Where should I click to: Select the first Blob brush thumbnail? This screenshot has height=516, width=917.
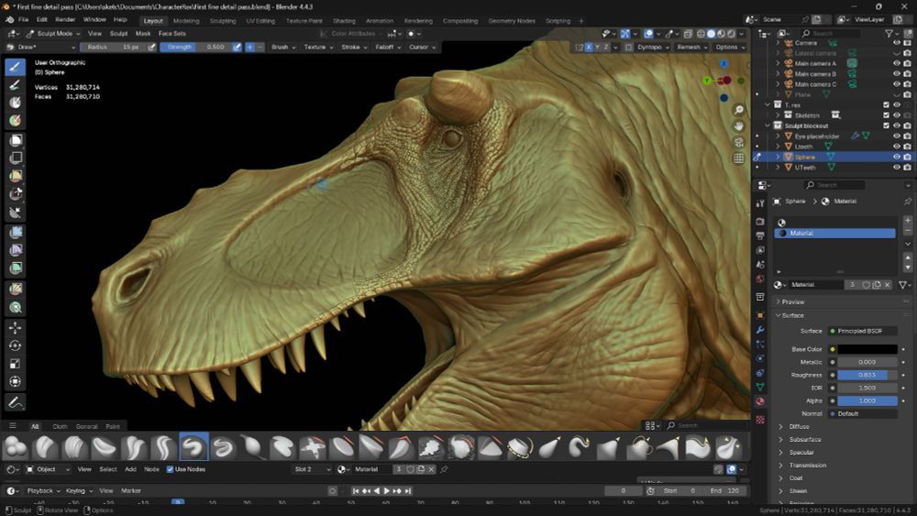point(16,447)
